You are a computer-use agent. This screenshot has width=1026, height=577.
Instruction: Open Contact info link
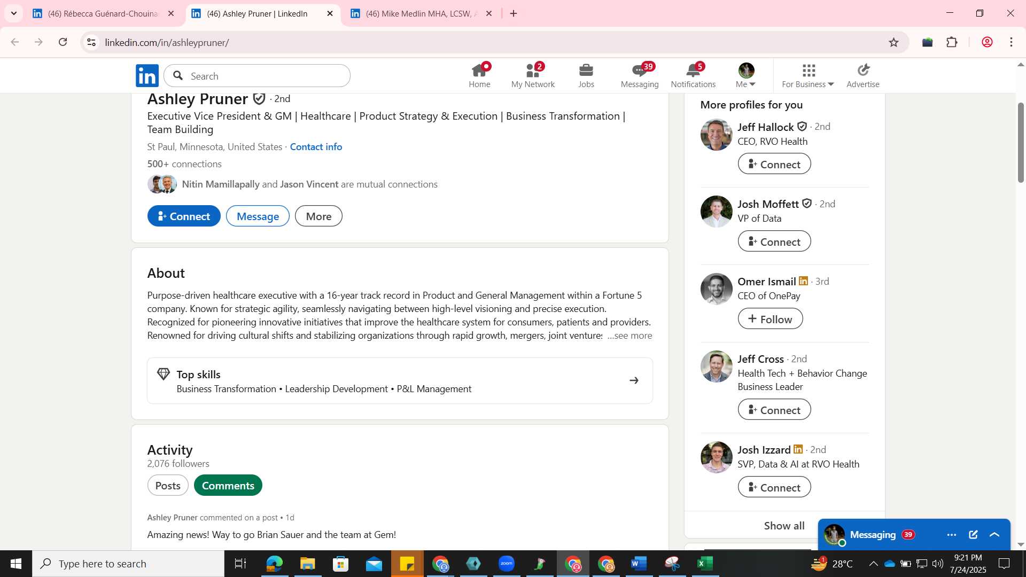click(316, 146)
